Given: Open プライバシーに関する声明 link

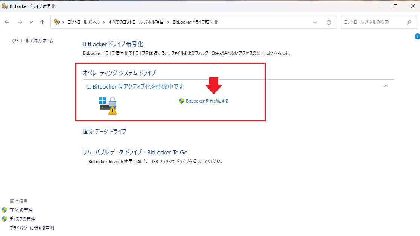Looking at the screenshot, I should [x=32, y=228].
